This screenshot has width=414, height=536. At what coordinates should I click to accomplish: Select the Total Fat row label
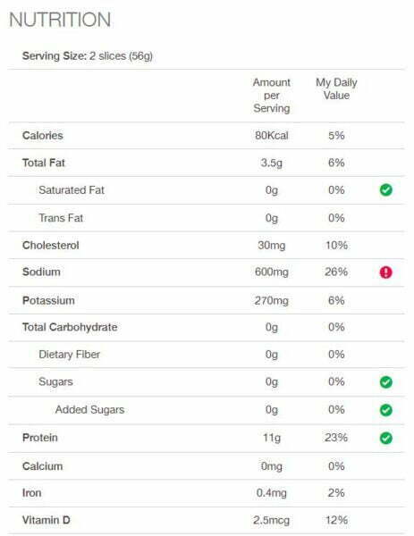coord(44,163)
